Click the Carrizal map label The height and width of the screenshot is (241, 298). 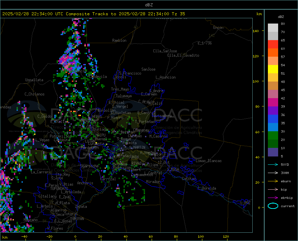tap(108, 179)
